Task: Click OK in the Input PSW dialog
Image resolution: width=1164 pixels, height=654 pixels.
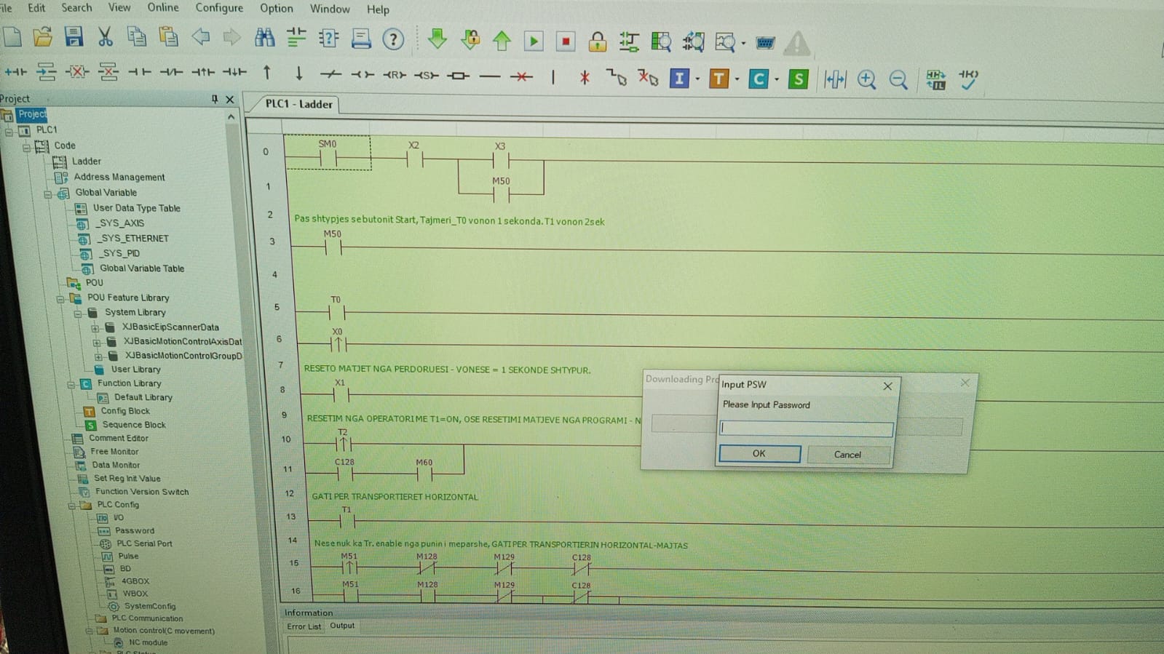Action: tap(759, 453)
